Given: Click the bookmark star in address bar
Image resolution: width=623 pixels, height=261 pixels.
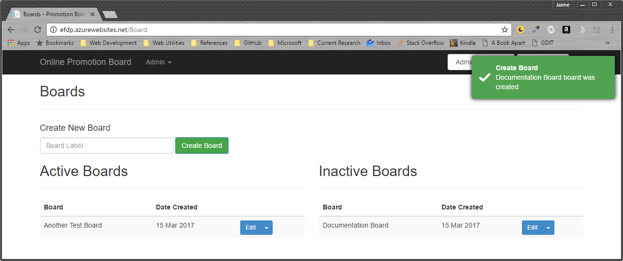Looking at the screenshot, I should (505, 30).
